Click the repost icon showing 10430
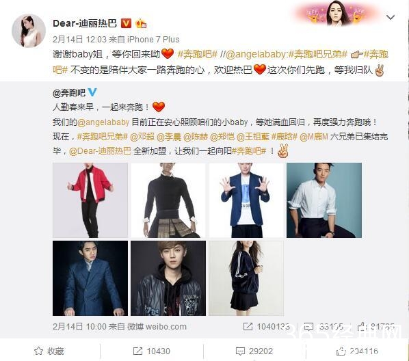Viewport: 409px width, 361px height. 151,351
